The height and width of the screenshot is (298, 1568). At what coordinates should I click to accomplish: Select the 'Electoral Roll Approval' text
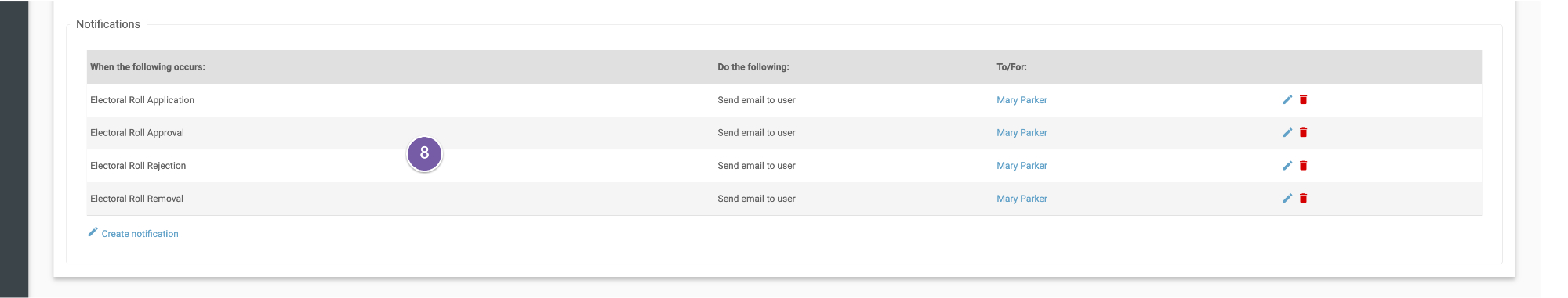(137, 133)
